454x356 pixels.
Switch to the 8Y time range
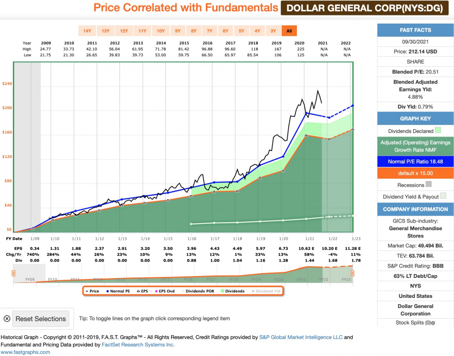pos(194,31)
